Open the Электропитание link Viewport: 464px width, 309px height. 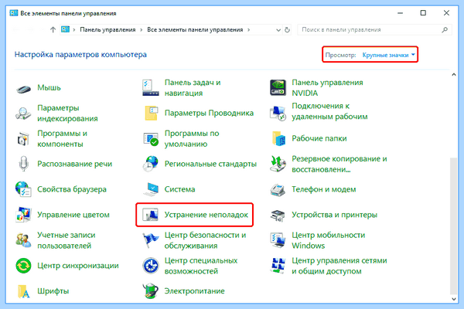194,291
